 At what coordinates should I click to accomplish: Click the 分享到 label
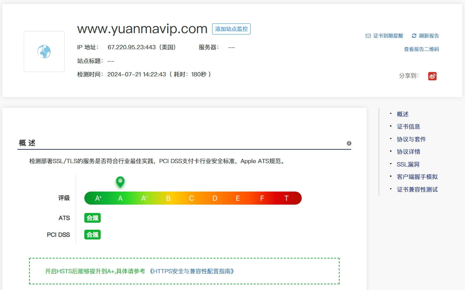pyautogui.click(x=409, y=76)
